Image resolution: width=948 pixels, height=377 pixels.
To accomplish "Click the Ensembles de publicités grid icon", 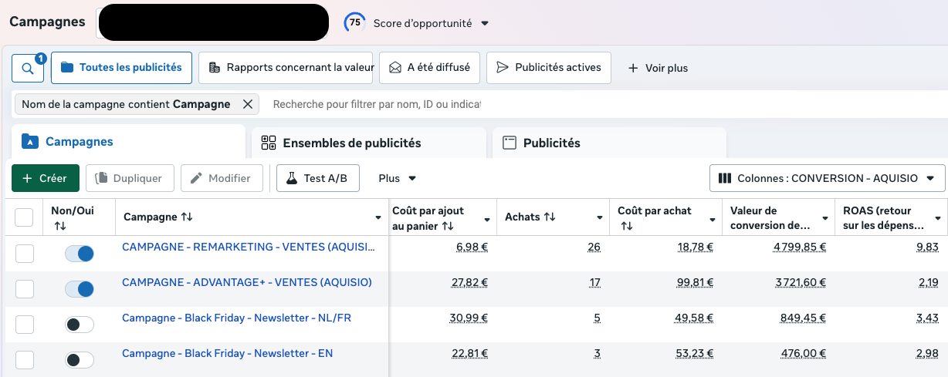I will tap(269, 143).
